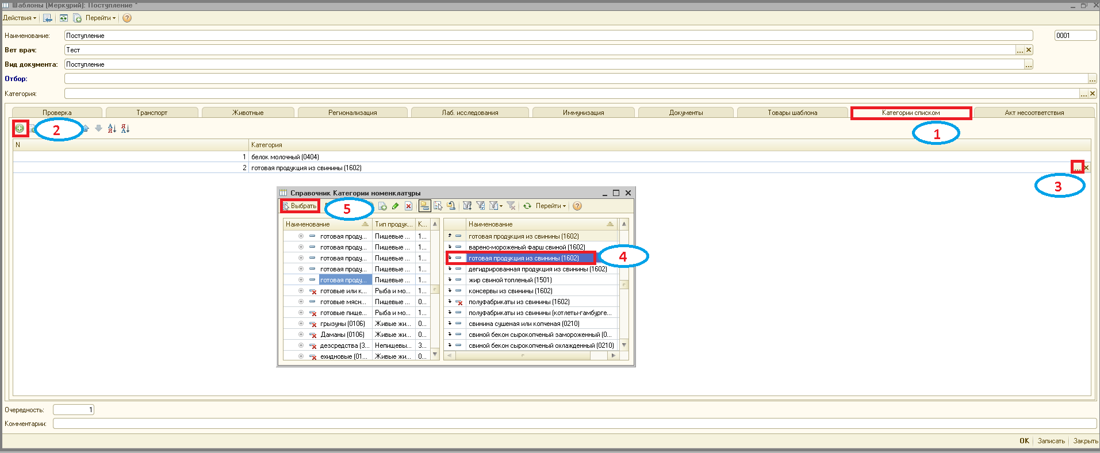Viewport: 1100px width, 453px height.
Task: Expand the дезсредства tree node
Action: pos(301,345)
